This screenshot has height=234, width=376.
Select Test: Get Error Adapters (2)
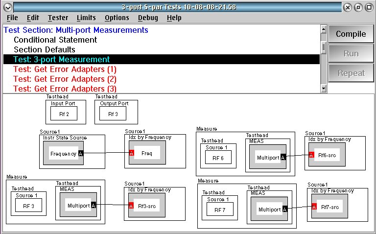click(65, 79)
